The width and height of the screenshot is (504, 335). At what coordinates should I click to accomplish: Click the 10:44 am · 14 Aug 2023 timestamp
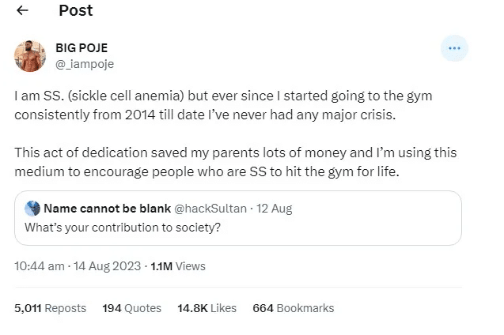pos(78,266)
